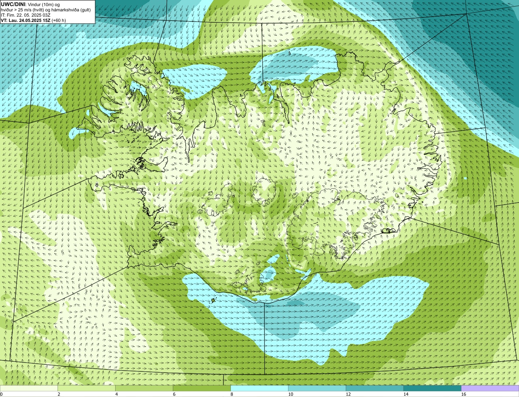Click the 12–14 m/s teal legend swatch

tap(375, 388)
